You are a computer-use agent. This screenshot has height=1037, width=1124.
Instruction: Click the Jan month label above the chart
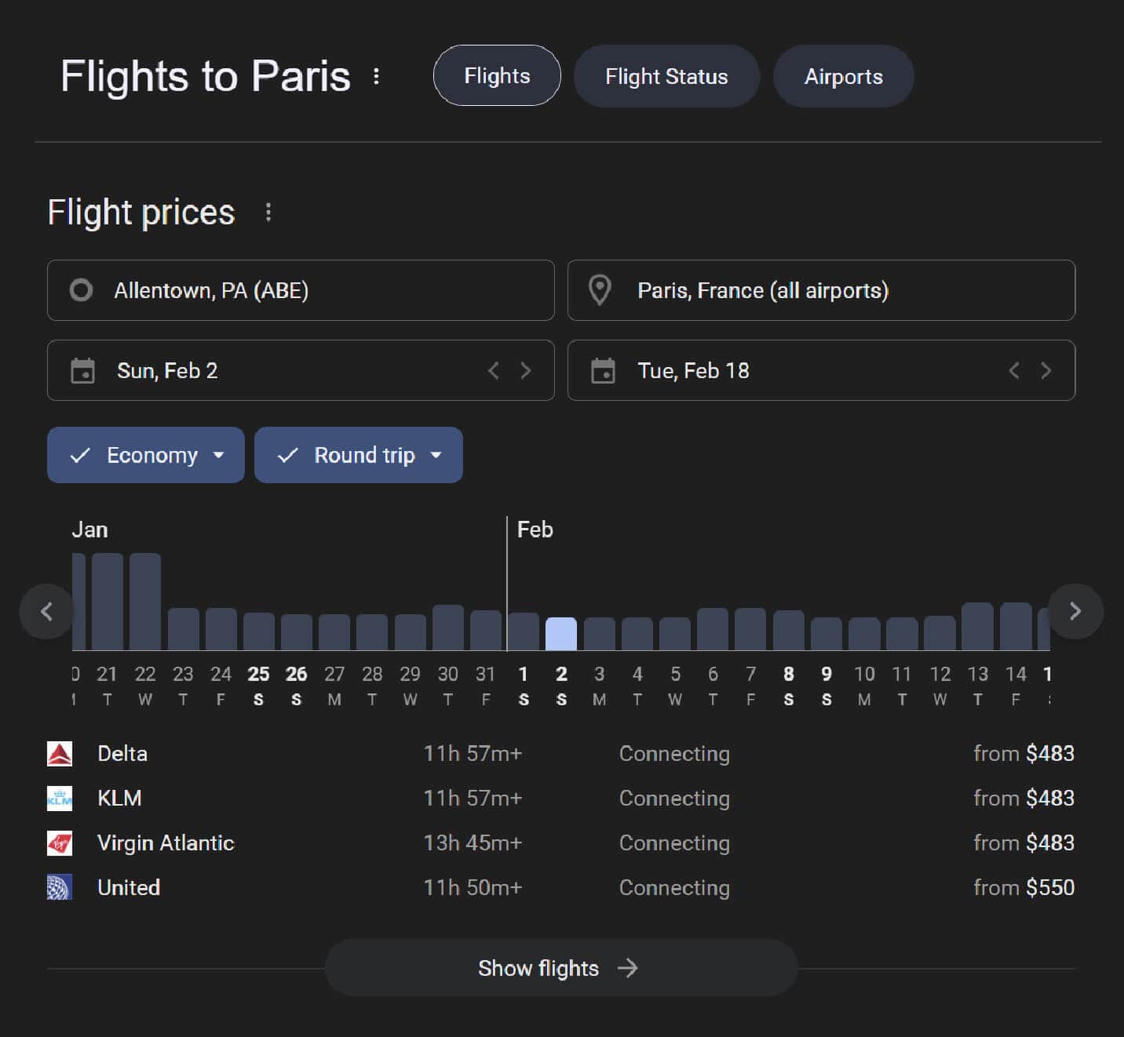coord(89,529)
